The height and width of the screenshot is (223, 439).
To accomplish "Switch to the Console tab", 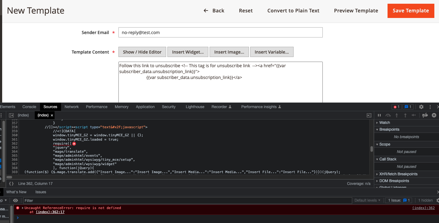I will click(x=29, y=107).
